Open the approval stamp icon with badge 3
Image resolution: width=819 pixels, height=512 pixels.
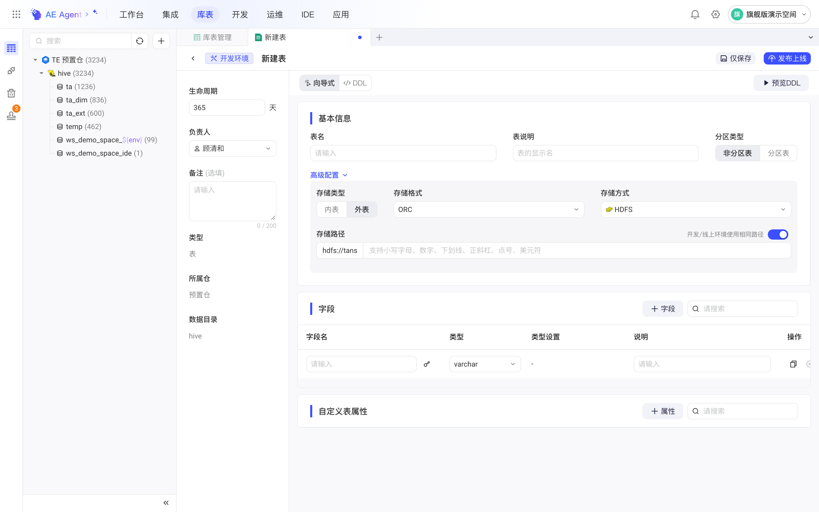11,115
